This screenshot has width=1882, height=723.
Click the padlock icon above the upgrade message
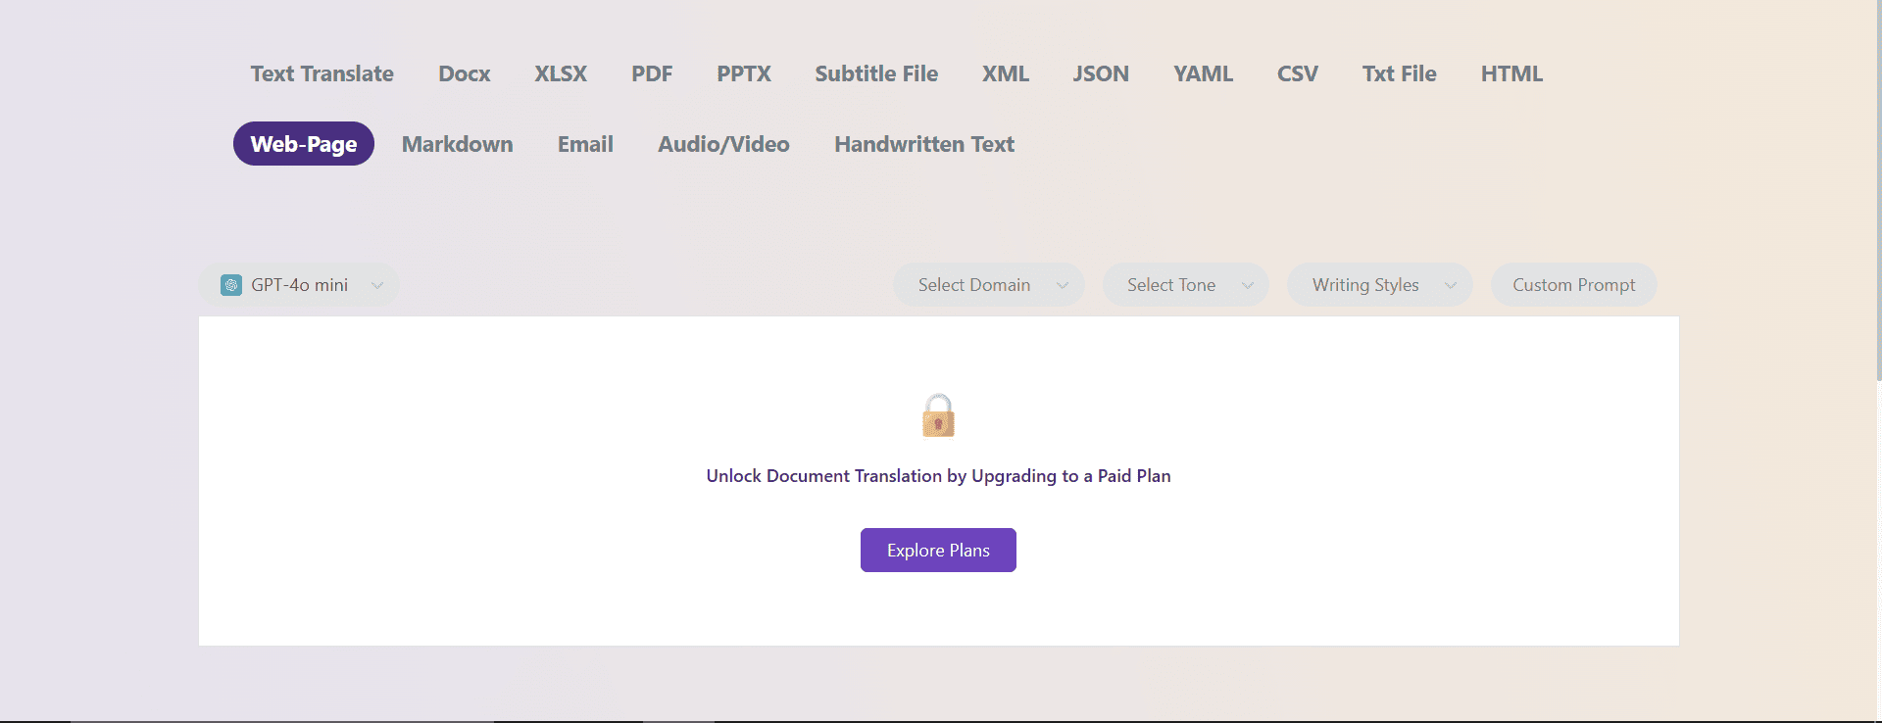click(938, 414)
